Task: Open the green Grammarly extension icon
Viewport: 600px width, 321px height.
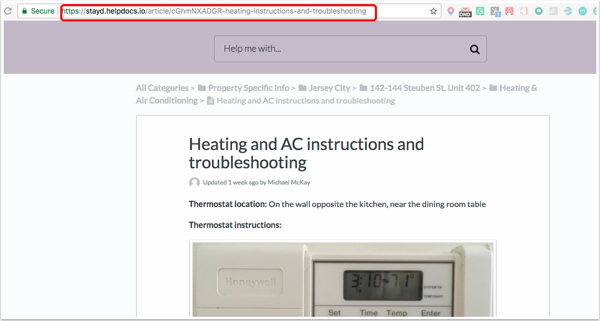Action: coord(480,12)
